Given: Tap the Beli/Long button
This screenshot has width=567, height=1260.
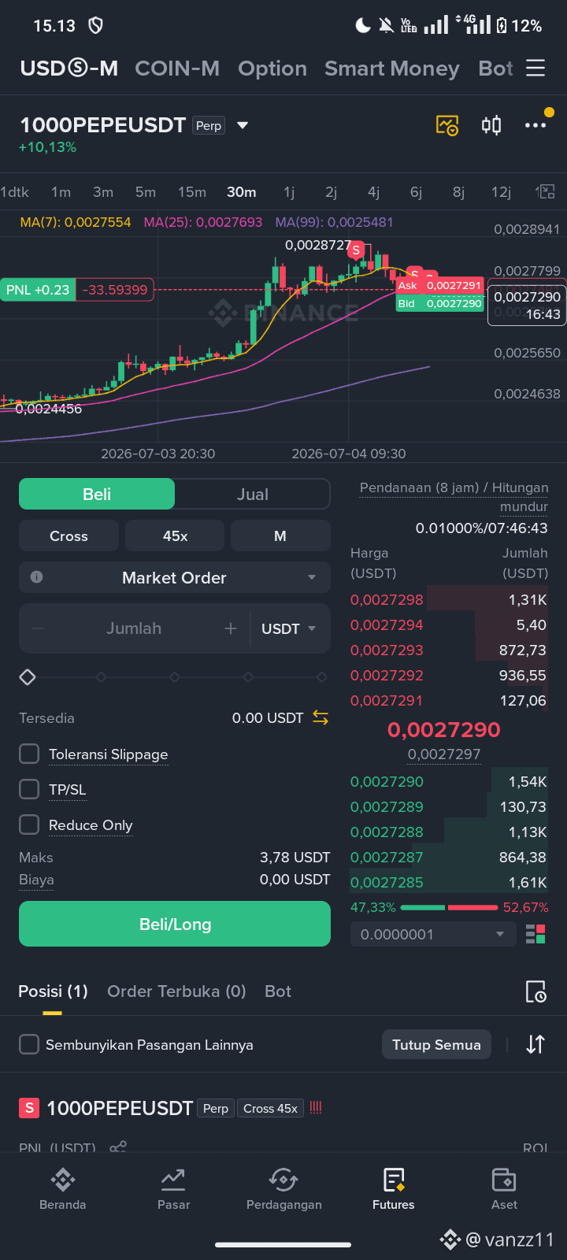Looking at the screenshot, I should (175, 924).
